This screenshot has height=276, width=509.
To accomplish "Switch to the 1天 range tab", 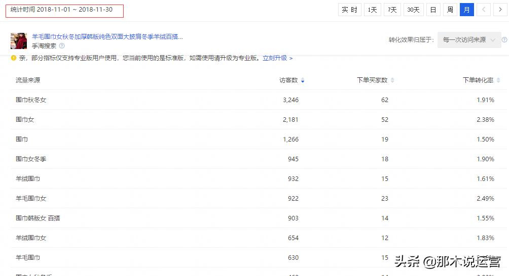I will pos(372,10).
